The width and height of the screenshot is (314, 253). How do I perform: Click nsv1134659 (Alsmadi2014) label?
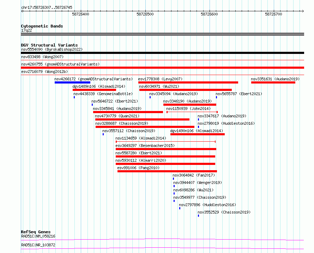pyautogui.click(x=141, y=138)
